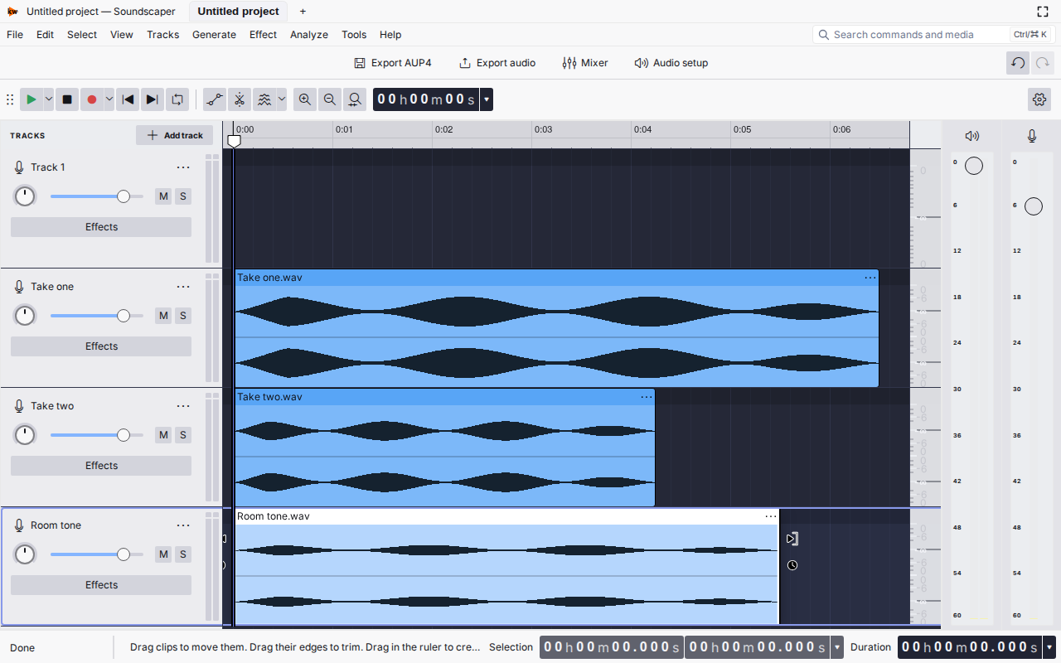Open the Duration time format dropdown

point(1049,647)
